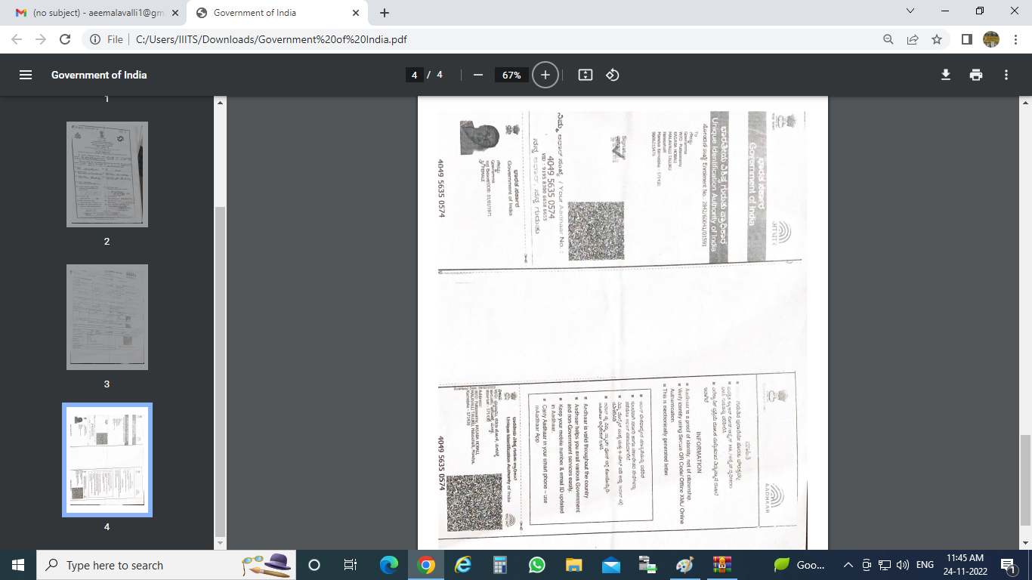Click the Chrome address bar URL
This screenshot has width=1032, height=580.
point(272,39)
